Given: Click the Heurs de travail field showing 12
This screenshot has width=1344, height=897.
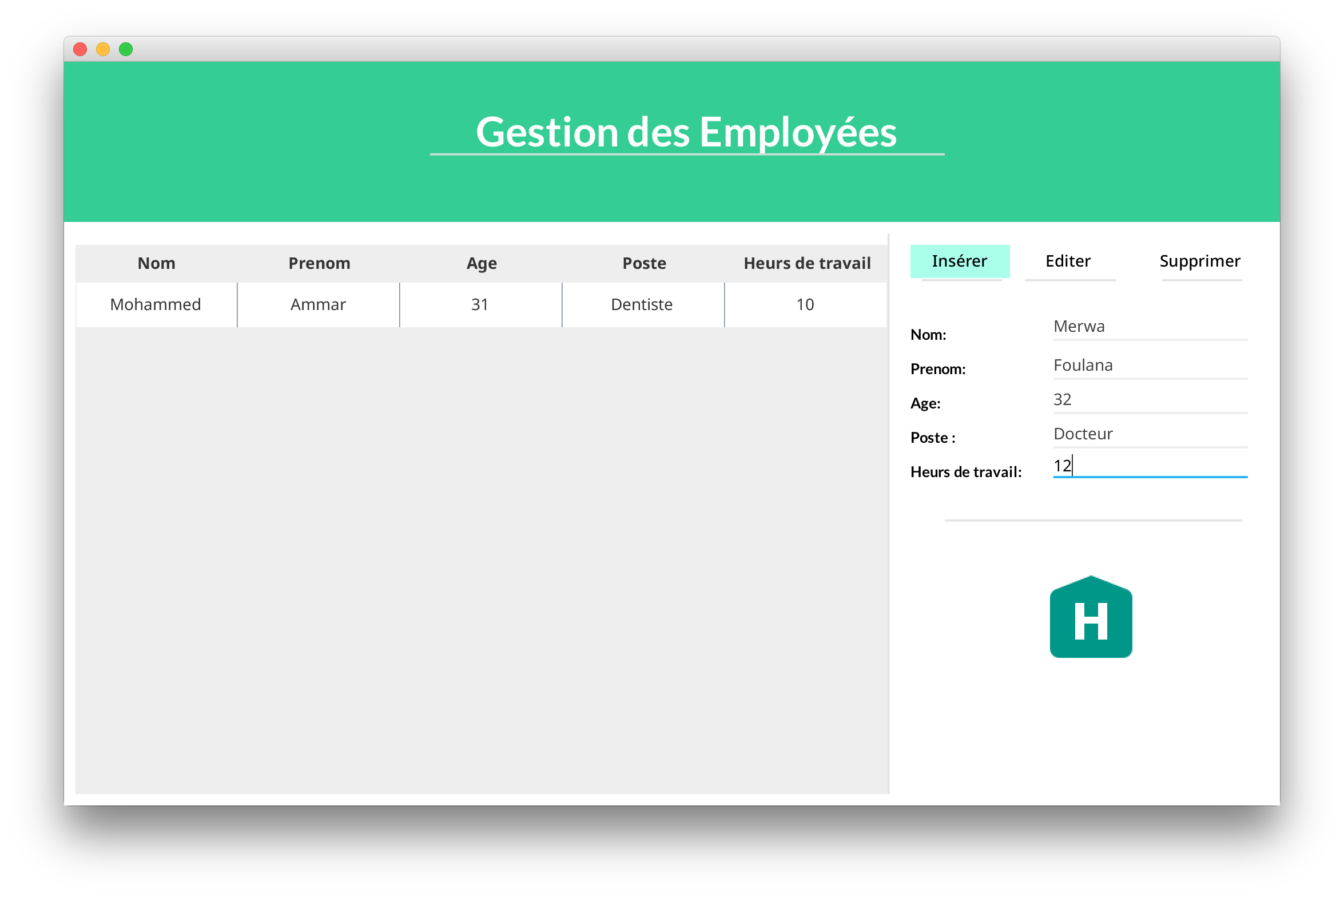Looking at the screenshot, I should click(x=1150, y=466).
